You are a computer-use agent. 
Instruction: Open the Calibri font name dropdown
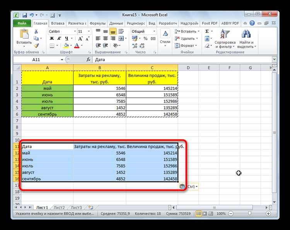click(75, 31)
